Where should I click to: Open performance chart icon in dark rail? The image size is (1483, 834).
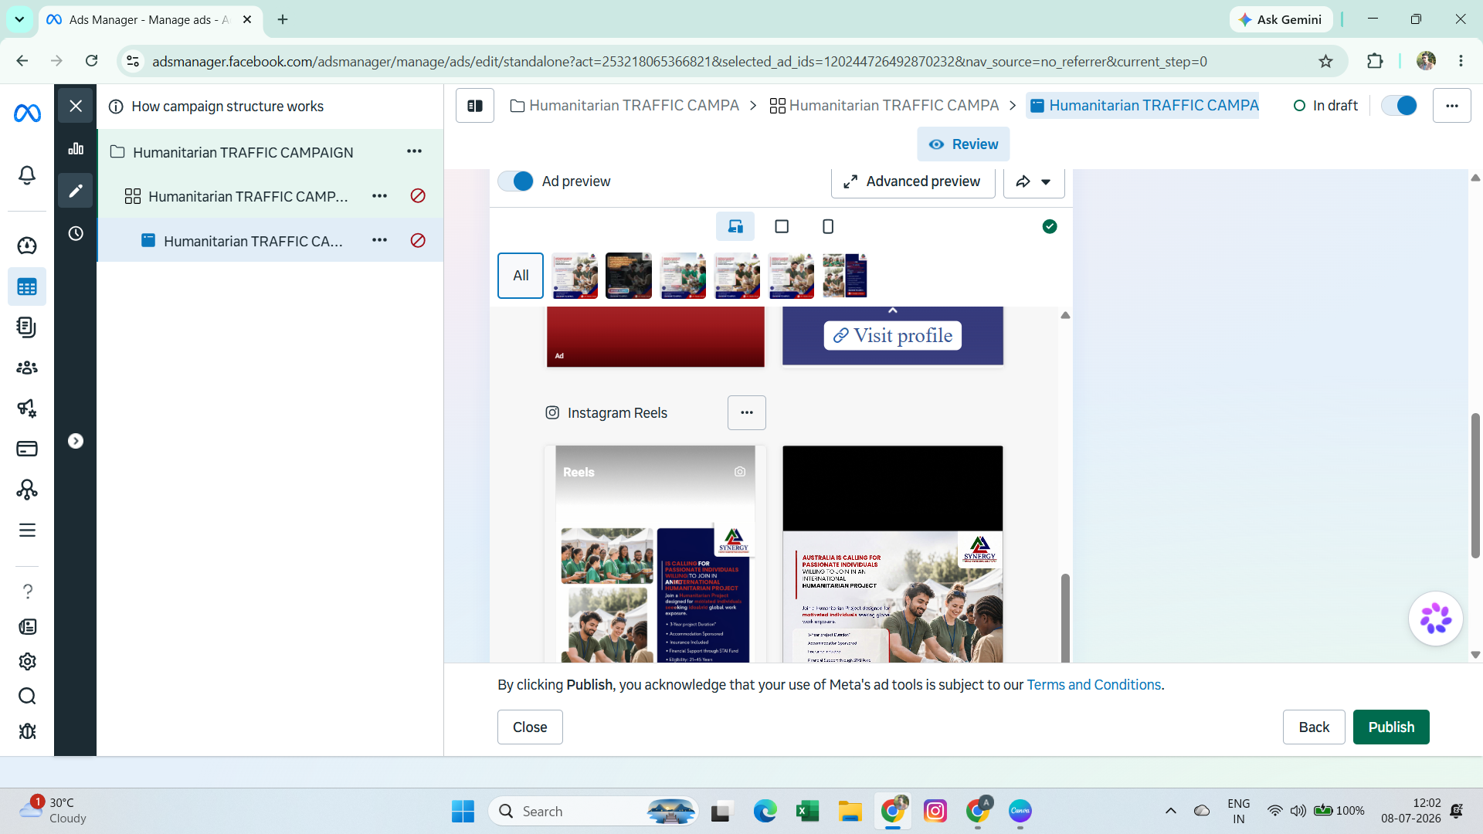(76, 148)
